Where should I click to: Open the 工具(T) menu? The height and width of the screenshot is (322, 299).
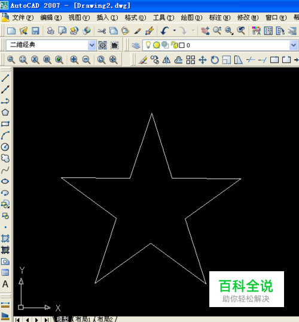(163, 18)
